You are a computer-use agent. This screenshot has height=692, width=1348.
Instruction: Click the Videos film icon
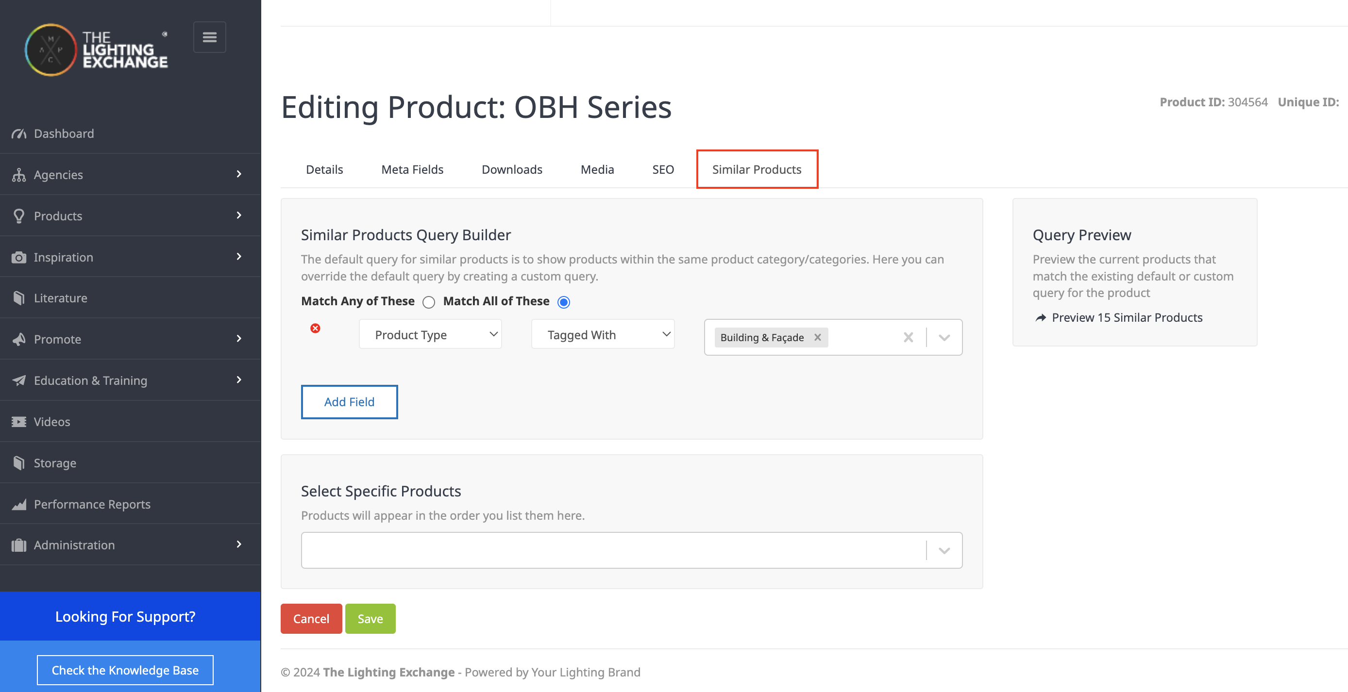pos(19,422)
